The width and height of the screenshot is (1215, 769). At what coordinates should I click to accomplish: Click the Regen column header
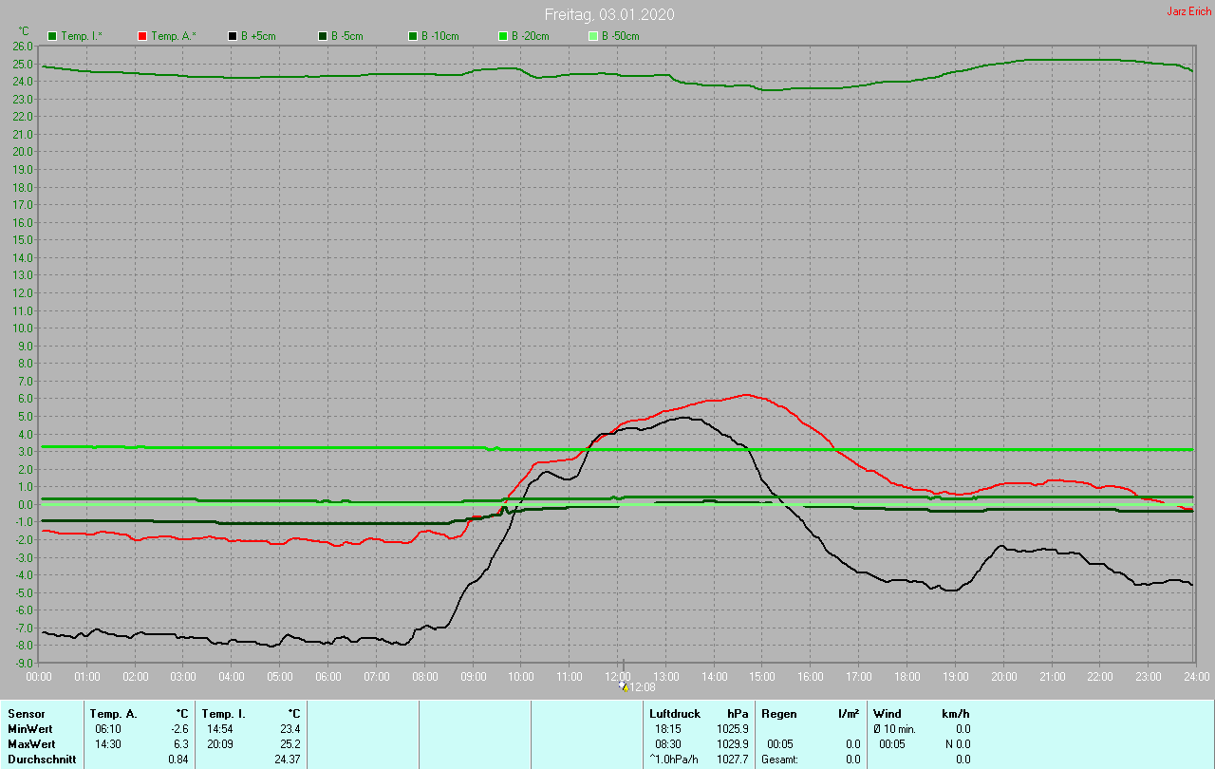[x=778, y=714]
